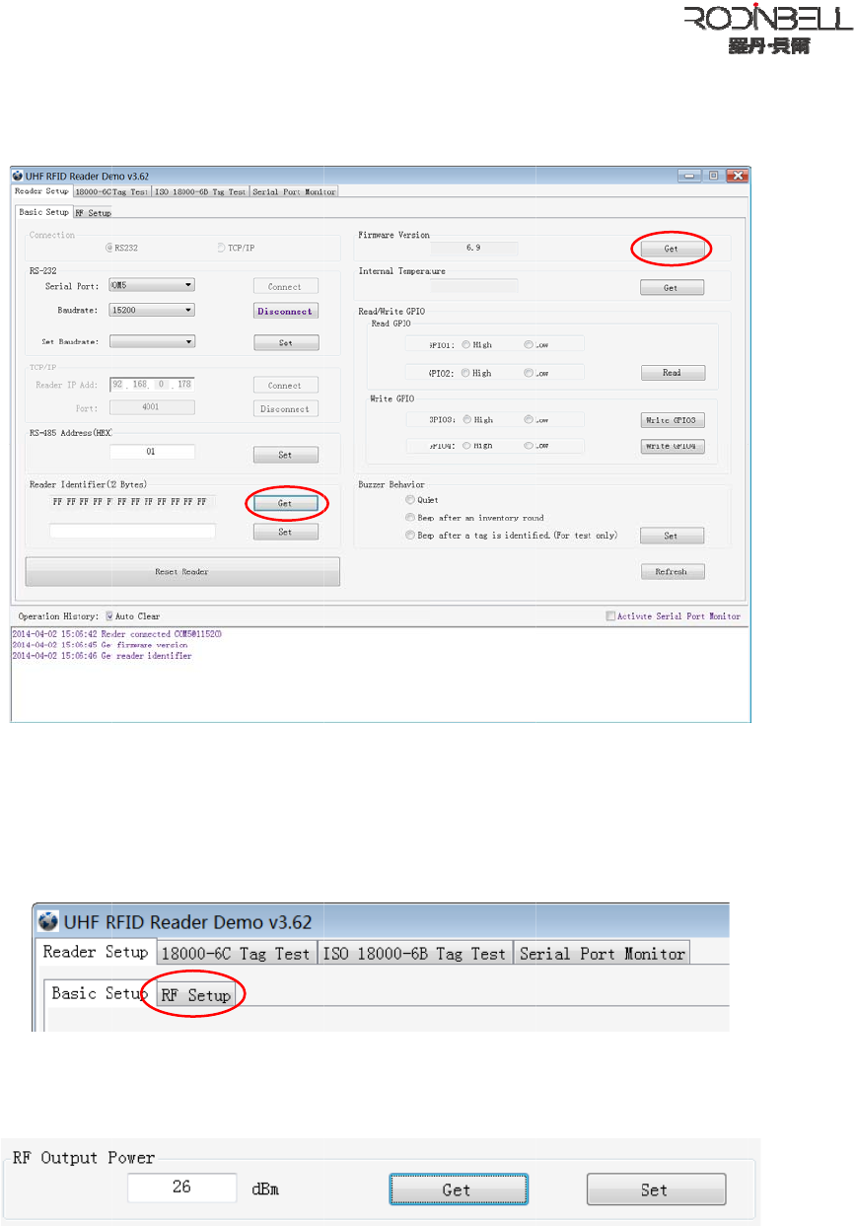This screenshot has height=1226, width=855.
Task: Open the Serial Port dropdown
Action: pos(152,285)
